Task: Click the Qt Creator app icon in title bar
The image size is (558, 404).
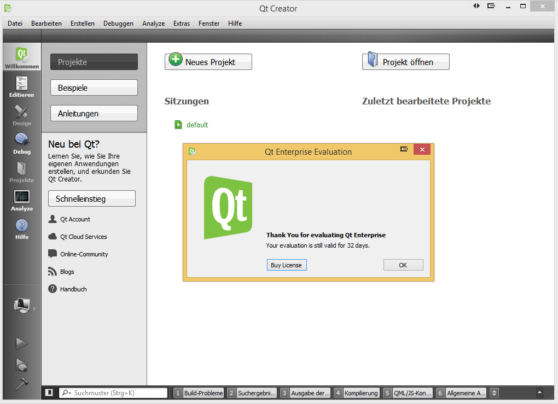Action: tap(8, 8)
